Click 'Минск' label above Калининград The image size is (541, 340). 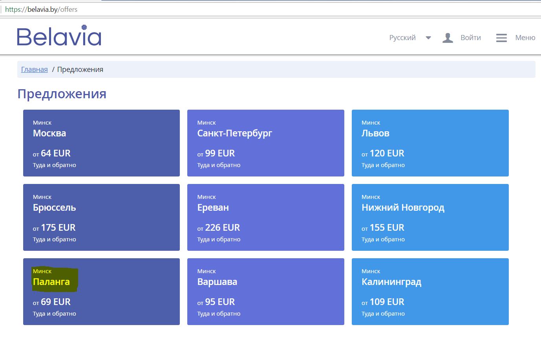click(371, 271)
